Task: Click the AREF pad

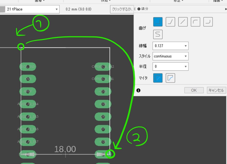Action: [28, 92]
